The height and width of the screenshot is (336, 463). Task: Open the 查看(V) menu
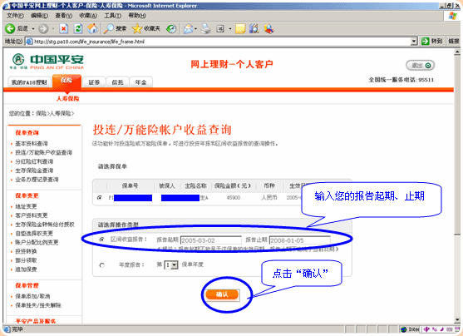[64, 15]
